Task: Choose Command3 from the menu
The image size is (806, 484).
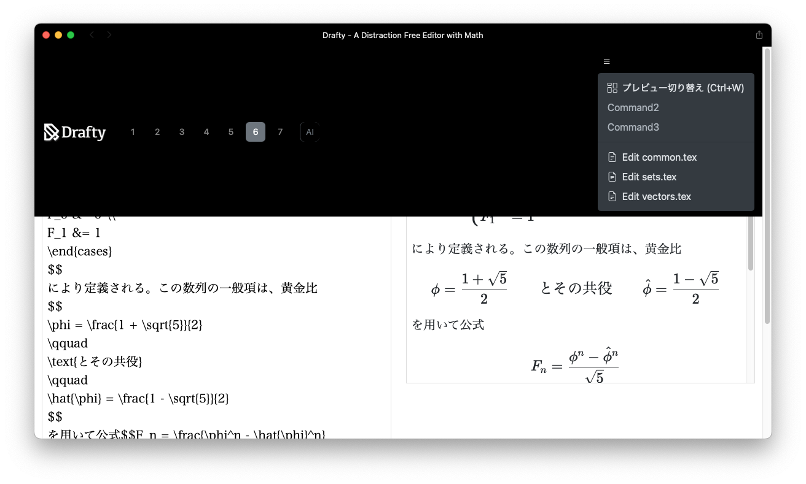Action: (x=676, y=127)
